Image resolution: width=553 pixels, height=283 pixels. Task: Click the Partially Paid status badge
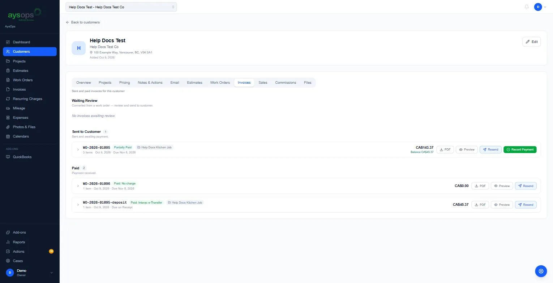[123, 147]
